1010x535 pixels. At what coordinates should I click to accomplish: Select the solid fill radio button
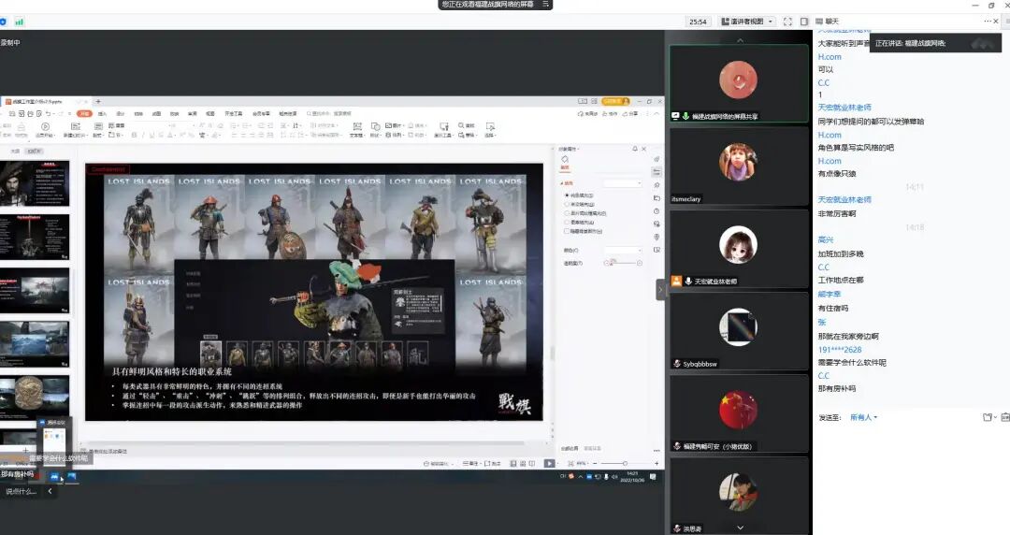pyautogui.click(x=568, y=195)
